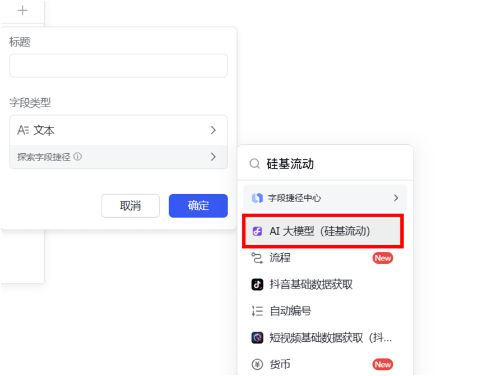487x376 pixels.
Task: Select AI 大模型（硅基流动）option
Action: click(x=323, y=231)
